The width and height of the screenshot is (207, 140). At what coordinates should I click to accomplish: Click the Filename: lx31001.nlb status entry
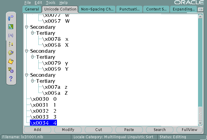coord(23,137)
